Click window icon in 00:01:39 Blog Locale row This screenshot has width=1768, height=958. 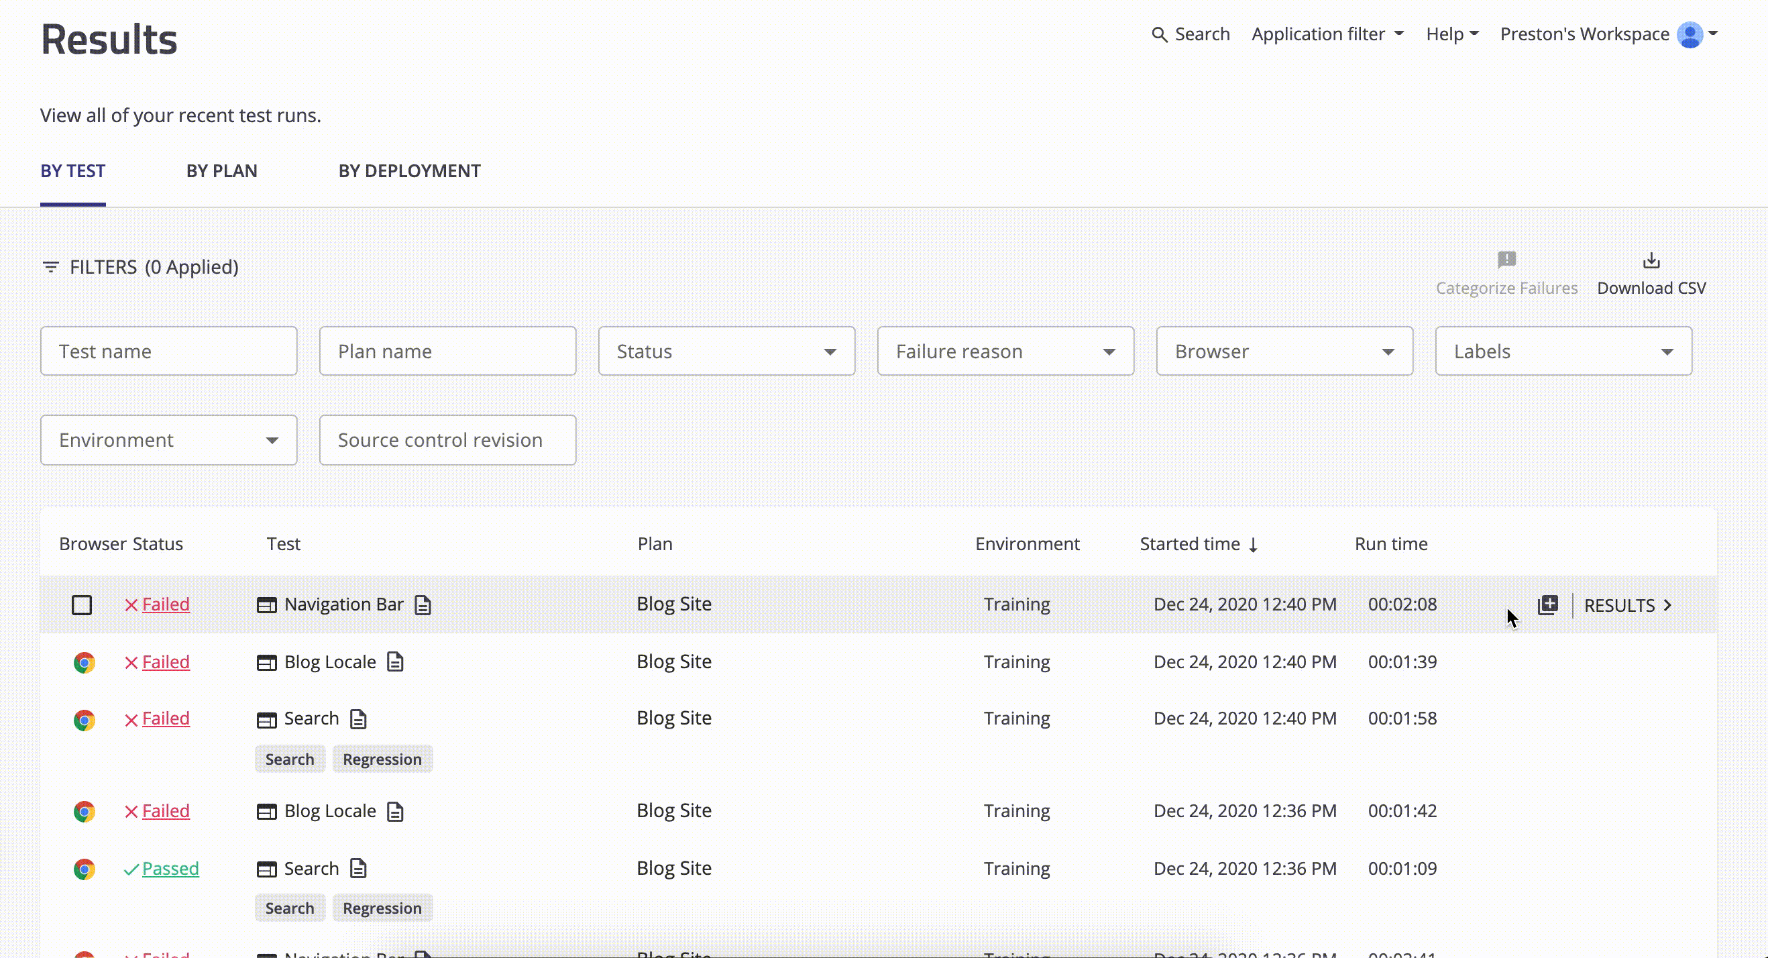tap(266, 663)
